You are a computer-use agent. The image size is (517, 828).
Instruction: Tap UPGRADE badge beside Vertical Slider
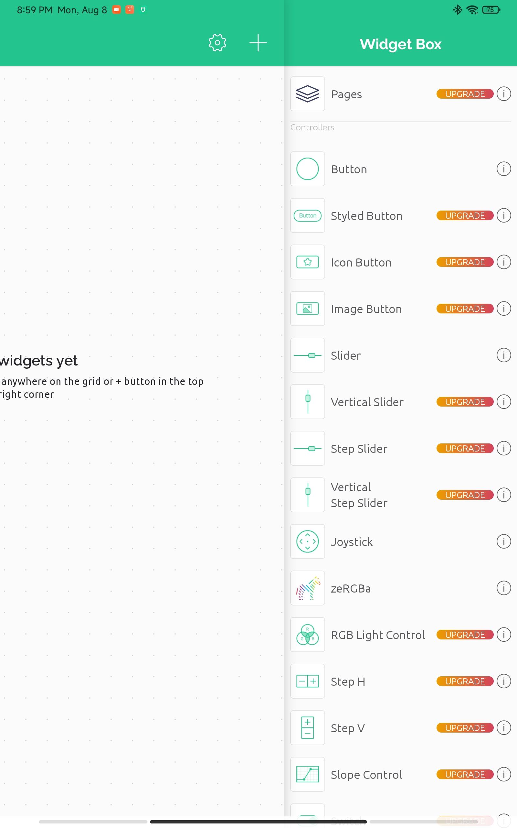tap(465, 402)
